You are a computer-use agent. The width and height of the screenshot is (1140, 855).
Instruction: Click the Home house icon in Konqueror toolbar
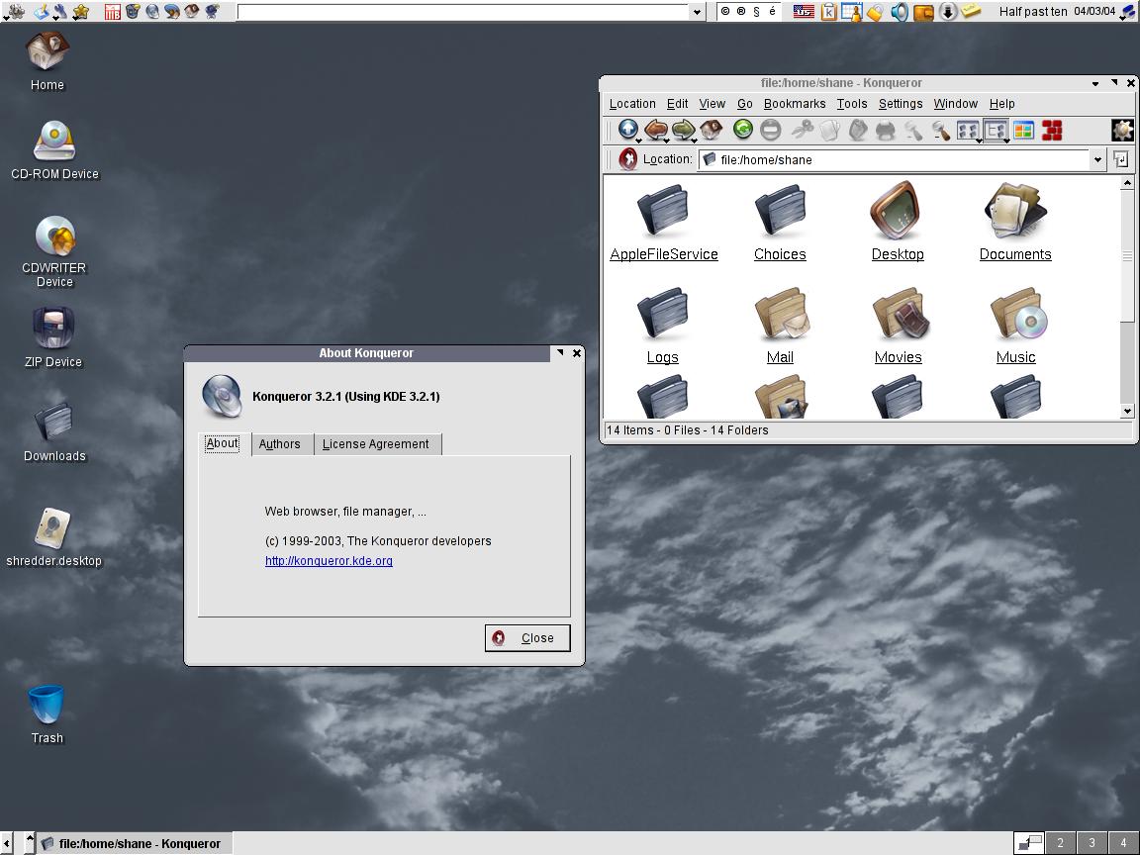pos(712,131)
